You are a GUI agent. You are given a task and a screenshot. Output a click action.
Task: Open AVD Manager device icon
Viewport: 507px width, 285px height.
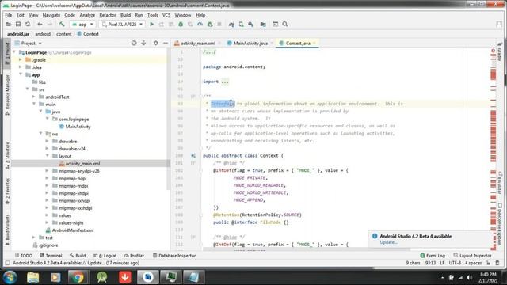[x=241, y=25]
